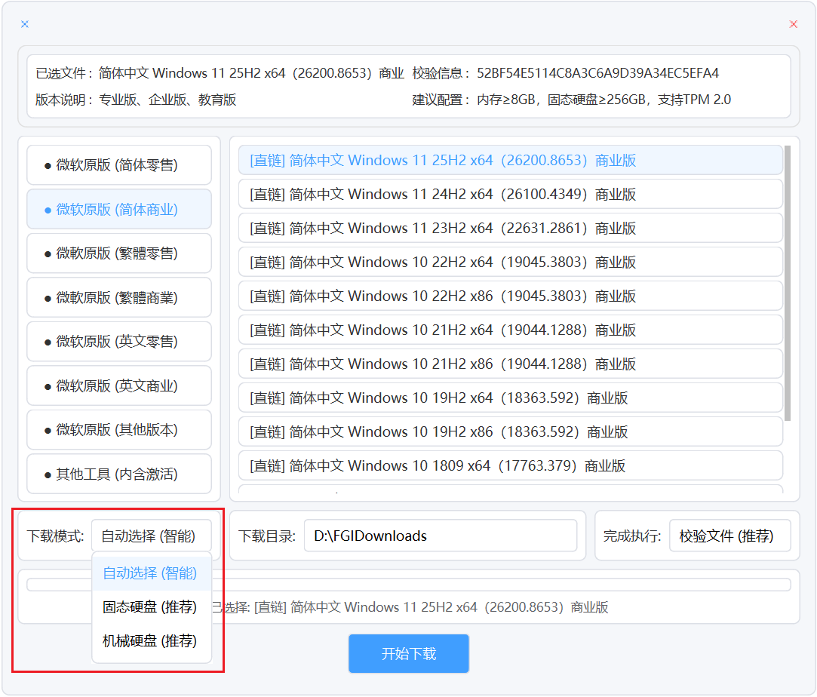Choose Windows 10 22H2 x64 (19045.3803) 商业版

511,262
